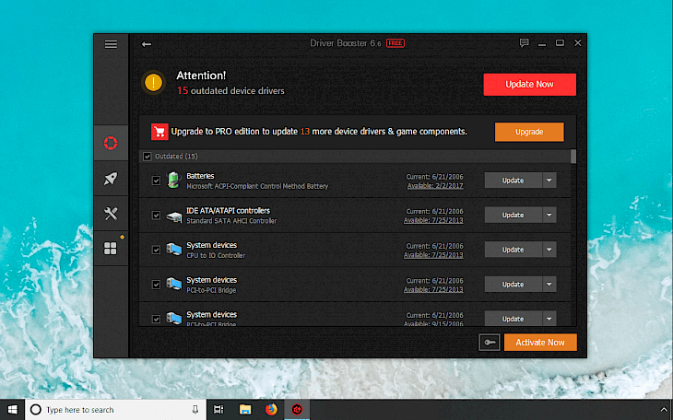Go back with the left arrow icon
The width and height of the screenshot is (673, 420).
(x=147, y=44)
